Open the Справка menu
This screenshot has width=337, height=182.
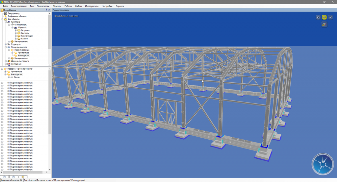tap(120, 6)
